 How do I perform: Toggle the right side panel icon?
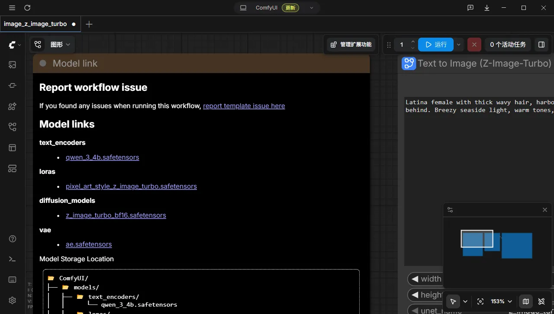click(541, 45)
